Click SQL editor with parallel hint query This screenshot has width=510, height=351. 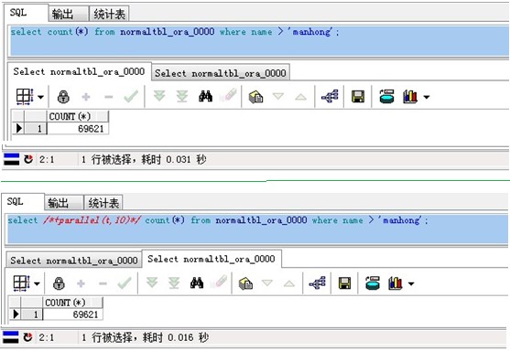[257, 229]
